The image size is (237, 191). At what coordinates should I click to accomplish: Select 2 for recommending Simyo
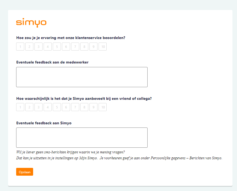[x=29, y=107]
